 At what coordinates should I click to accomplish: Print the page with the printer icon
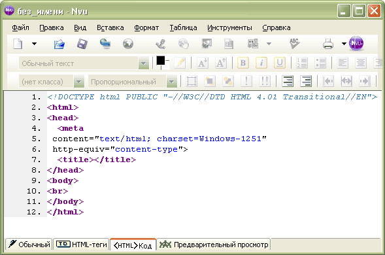[327, 44]
